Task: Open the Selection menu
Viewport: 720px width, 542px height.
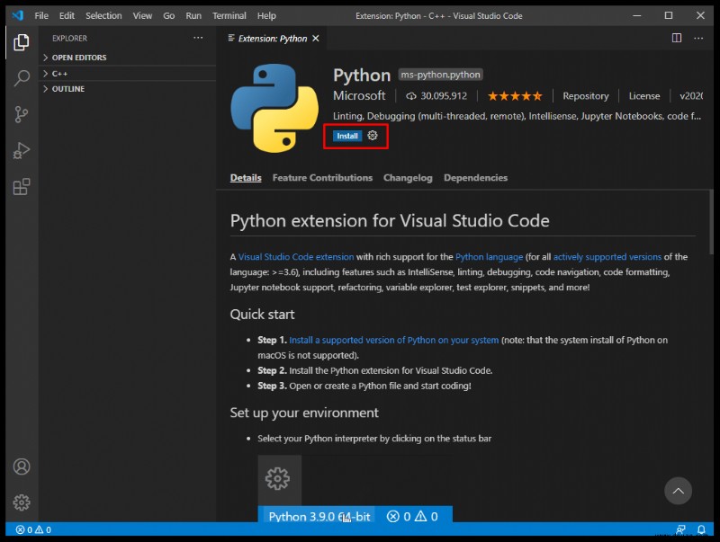Action: point(103,15)
